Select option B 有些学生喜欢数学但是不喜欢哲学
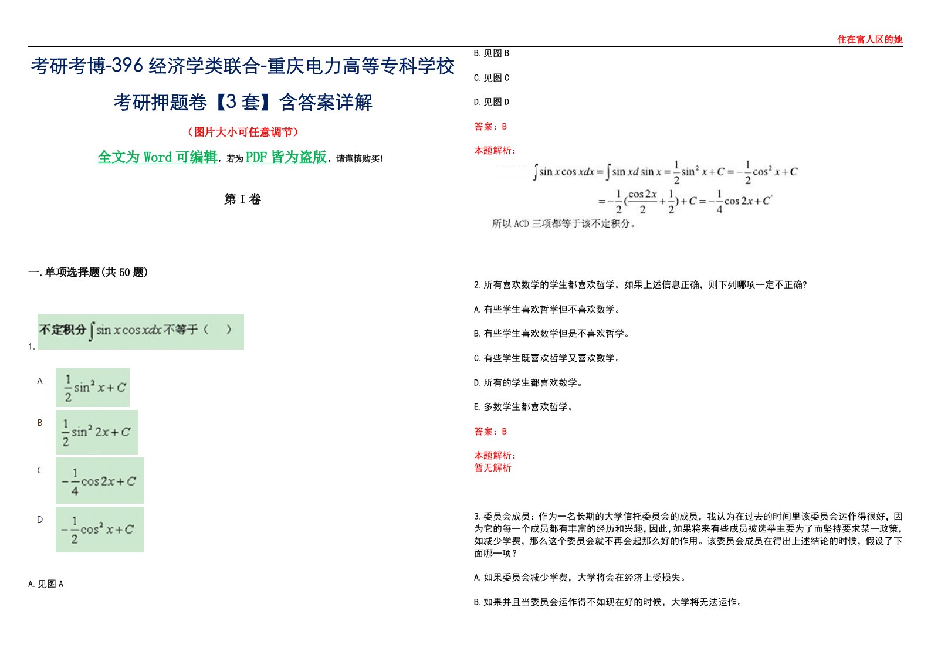 point(552,334)
